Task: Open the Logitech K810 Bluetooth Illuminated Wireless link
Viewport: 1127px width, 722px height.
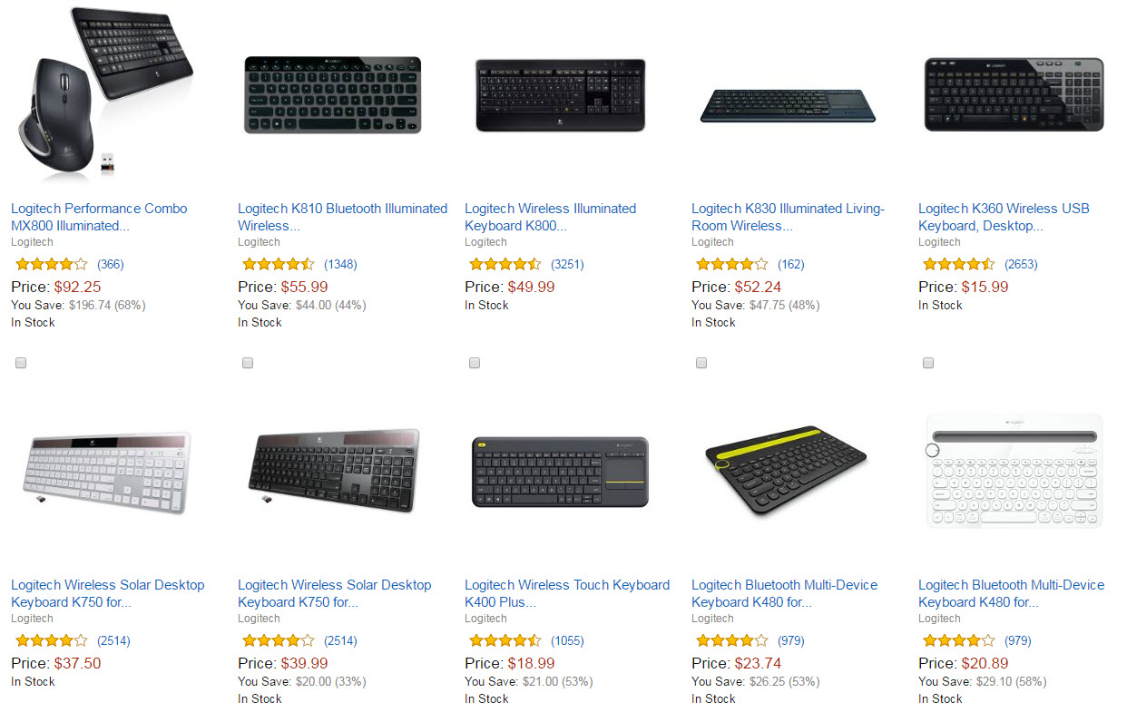Action: click(x=342, y=217)
